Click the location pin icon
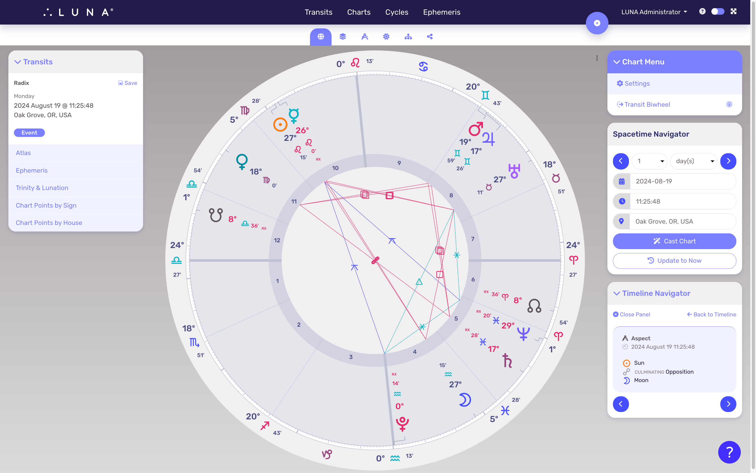756x473 pixels. (621, 222)
